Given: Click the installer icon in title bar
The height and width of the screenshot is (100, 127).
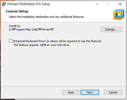Looking at the screenshot, I should coord(4,4).
